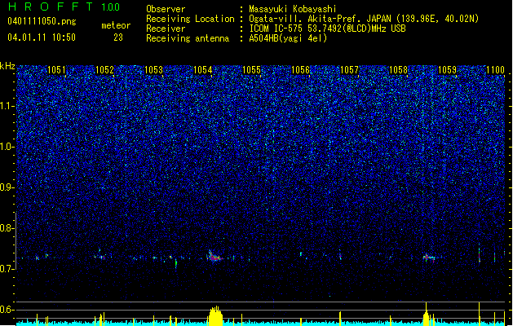Click the 1059 time axis label

[447, 70]
